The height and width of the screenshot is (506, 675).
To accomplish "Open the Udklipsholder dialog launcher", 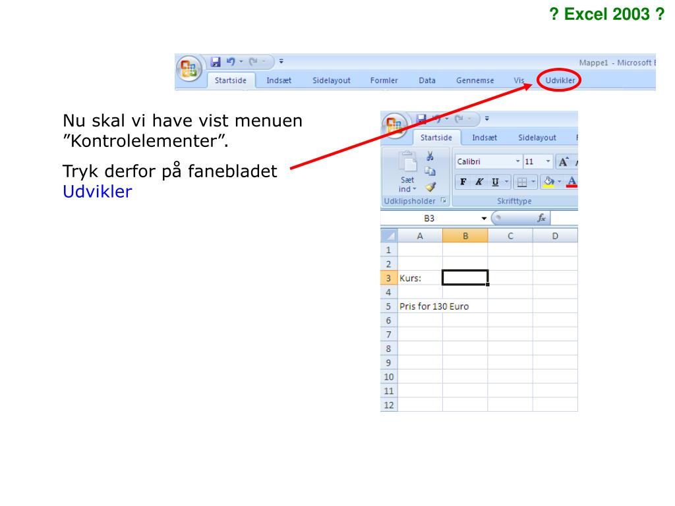I will click(x=444, y=200).
